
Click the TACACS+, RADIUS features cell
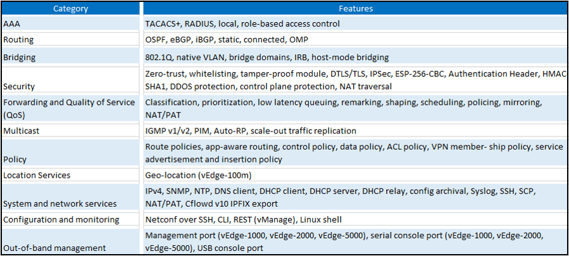pyautogui.click(x=355, y=23)
